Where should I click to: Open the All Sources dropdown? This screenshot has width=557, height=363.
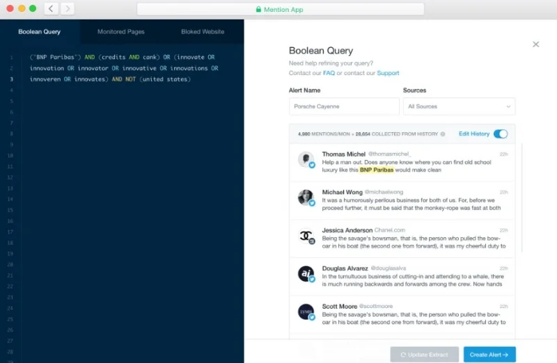459,106
